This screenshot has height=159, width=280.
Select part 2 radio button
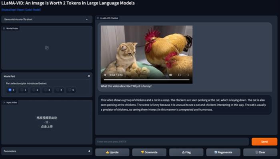coord(34,90)
